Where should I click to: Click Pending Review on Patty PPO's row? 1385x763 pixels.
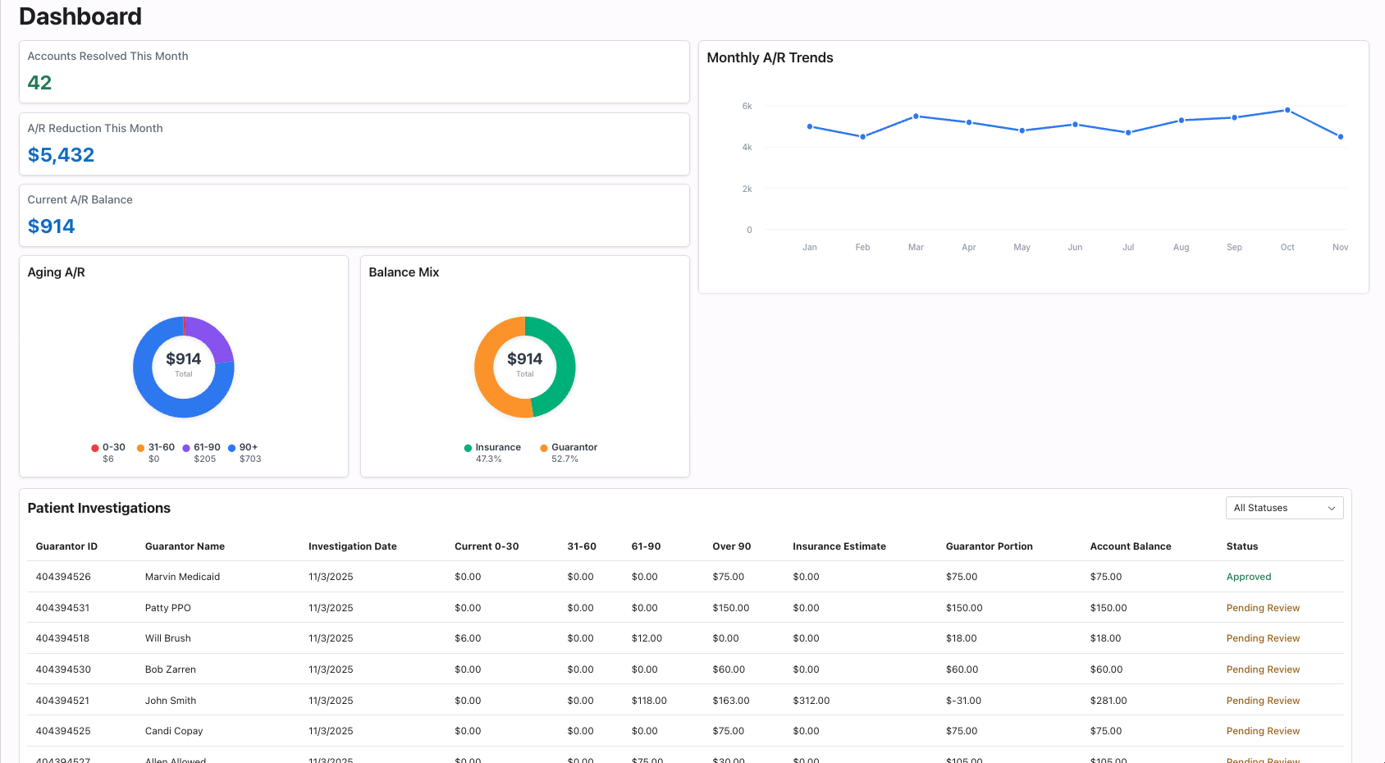coord(1263,607)
